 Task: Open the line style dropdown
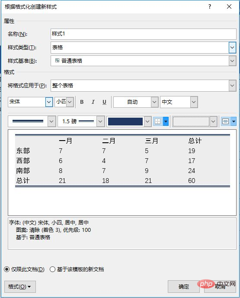tap(51, 121)
